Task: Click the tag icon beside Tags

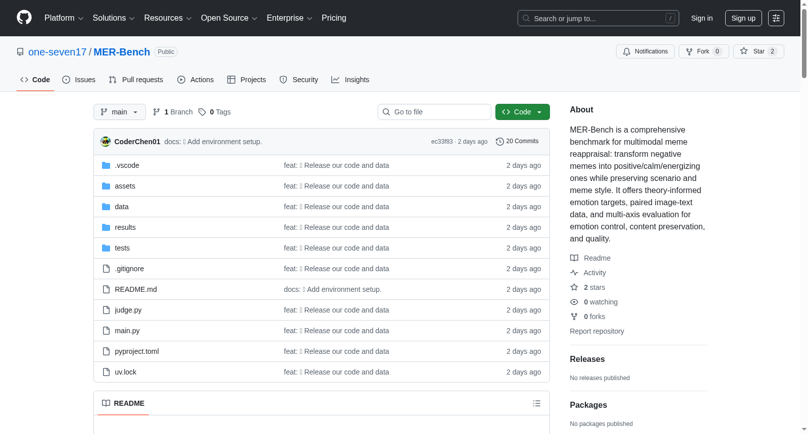Action: [x=202, y=112]
